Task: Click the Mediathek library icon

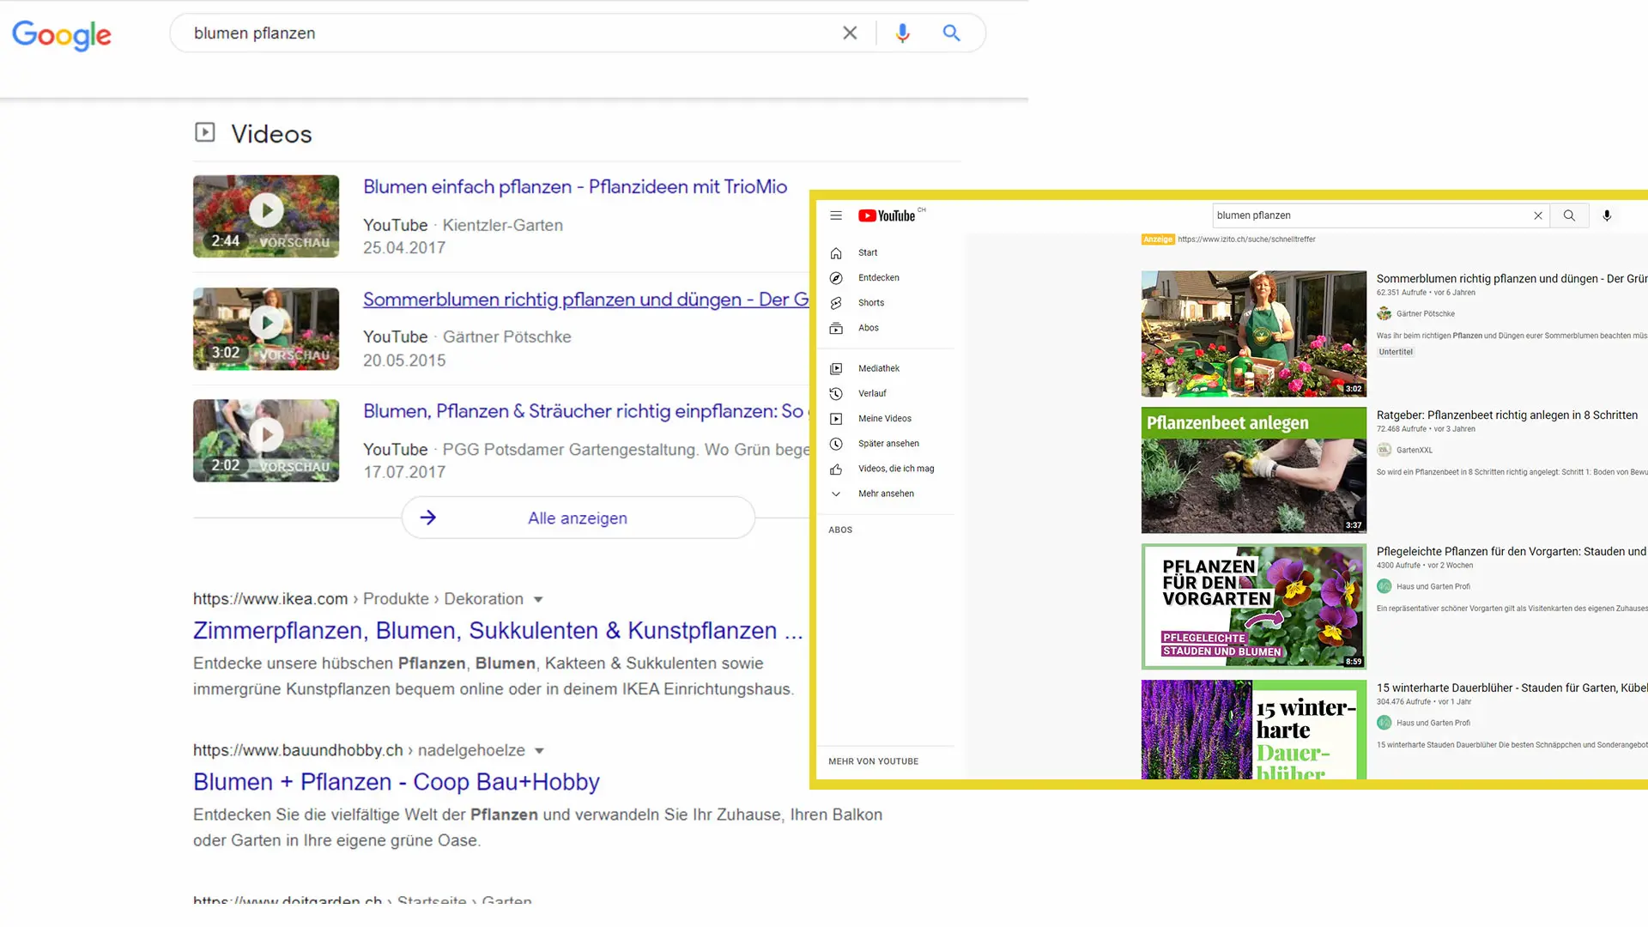Action: click(x=836, y=369)
